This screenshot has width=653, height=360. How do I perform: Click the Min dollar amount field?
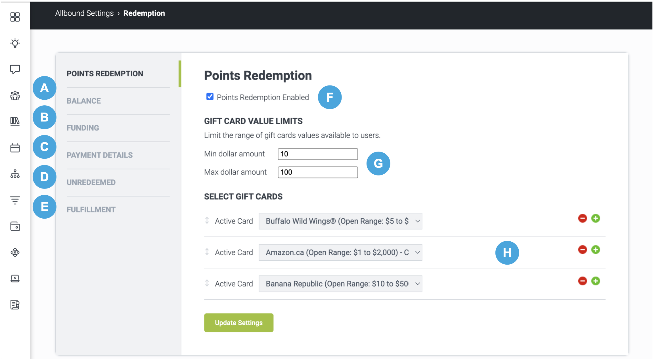[318, 154]
